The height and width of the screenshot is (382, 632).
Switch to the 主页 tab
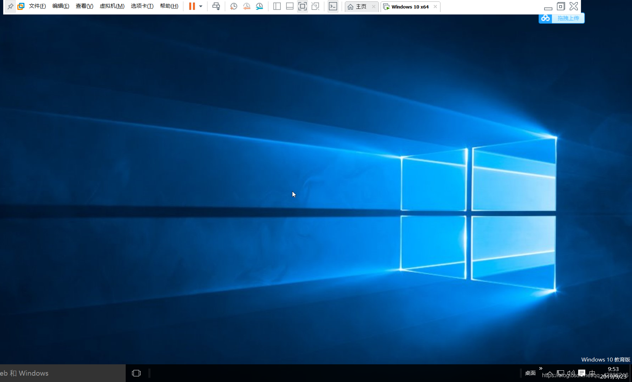pos(358,7)
